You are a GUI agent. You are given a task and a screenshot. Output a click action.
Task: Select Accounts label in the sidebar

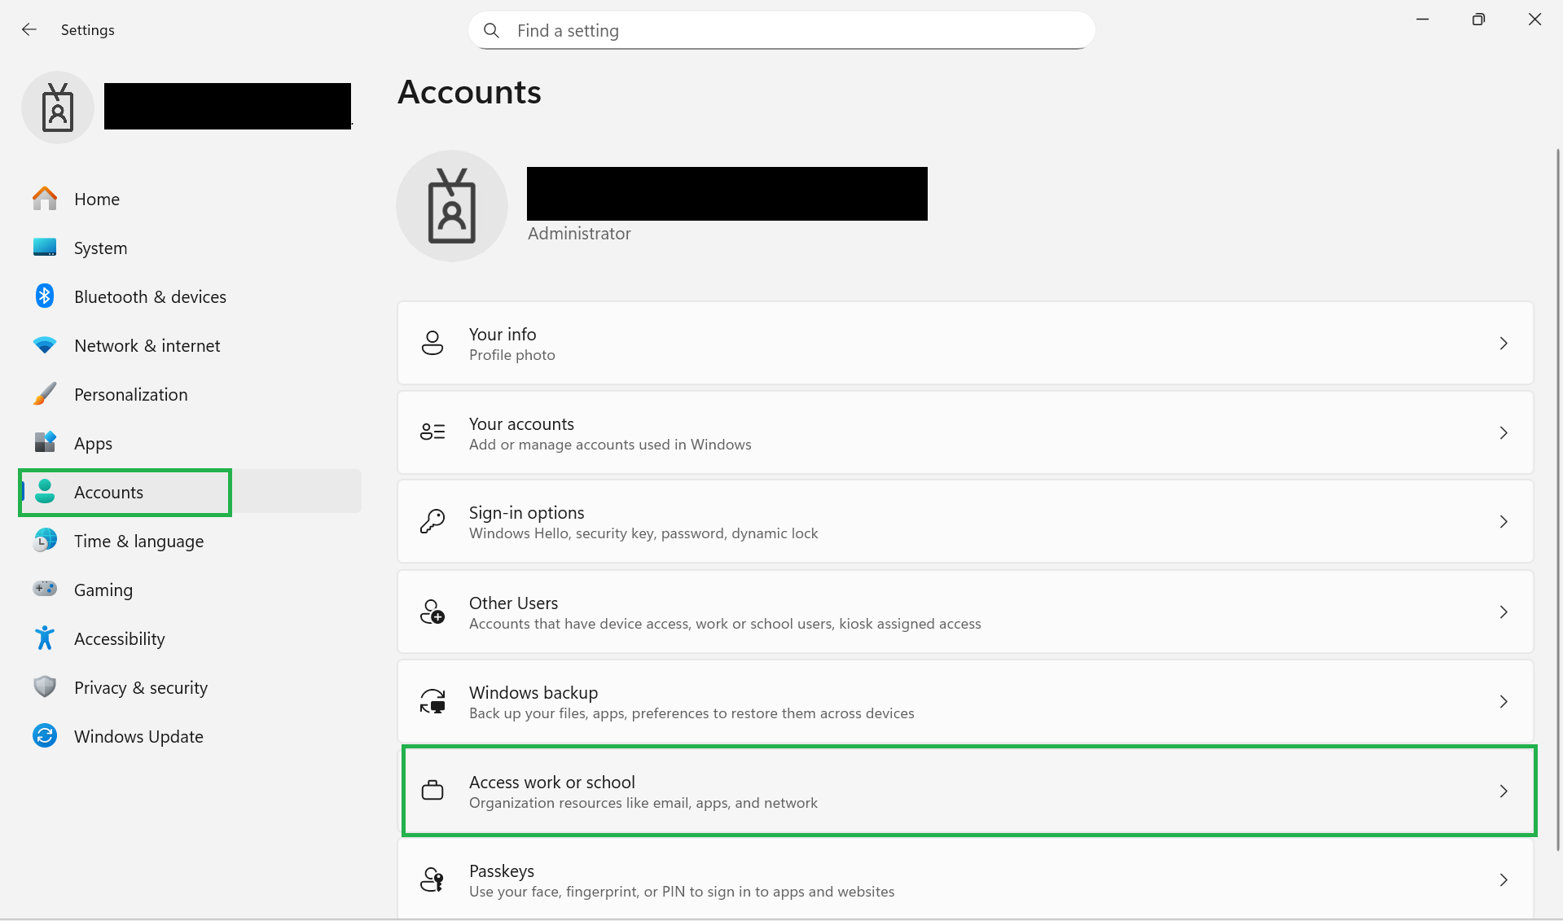109,492
